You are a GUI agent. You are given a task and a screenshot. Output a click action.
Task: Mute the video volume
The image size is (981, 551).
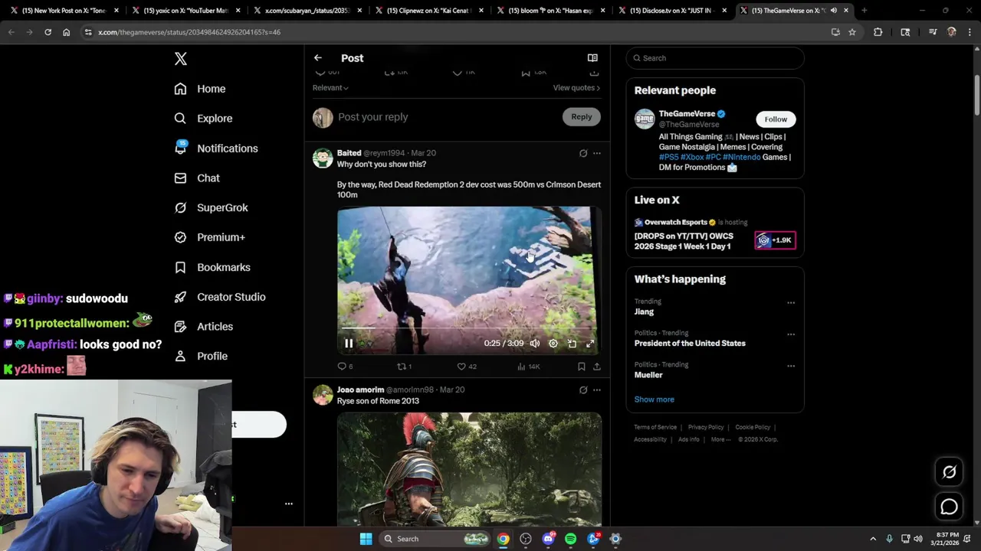click(535, 344)
